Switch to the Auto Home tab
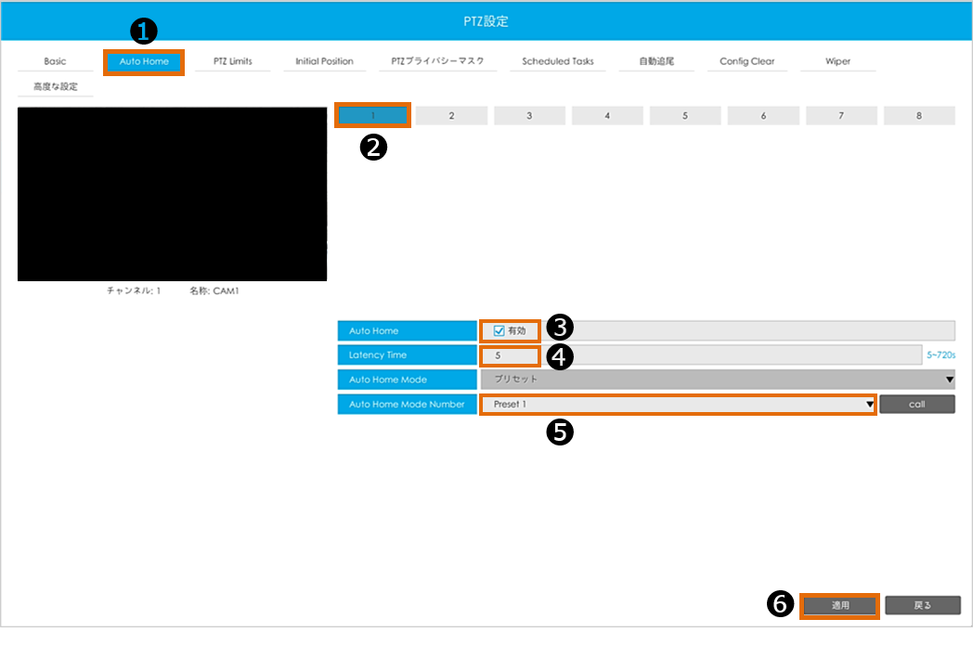The width and height of the screenshot is (973, 645). coord(144,62)
